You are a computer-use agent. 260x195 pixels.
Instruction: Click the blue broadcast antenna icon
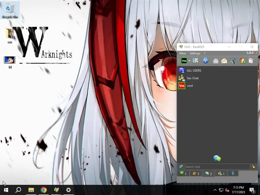(x=206, y=61)
